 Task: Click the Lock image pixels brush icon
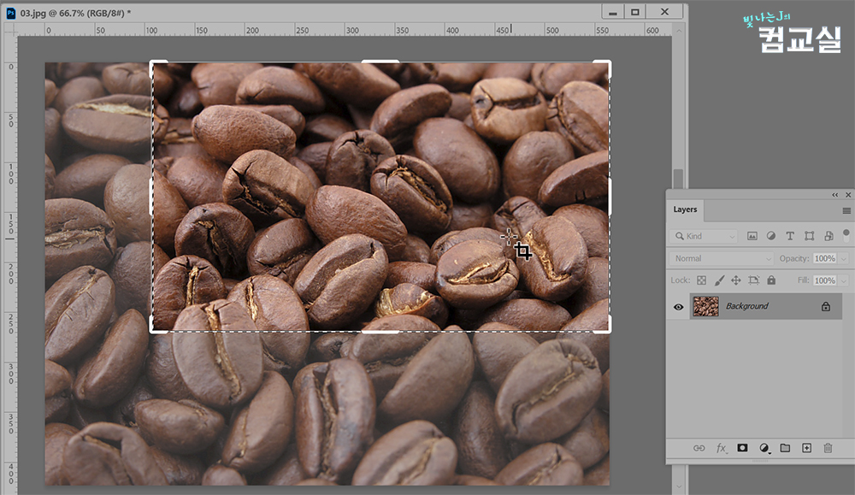tap(719, 280)
